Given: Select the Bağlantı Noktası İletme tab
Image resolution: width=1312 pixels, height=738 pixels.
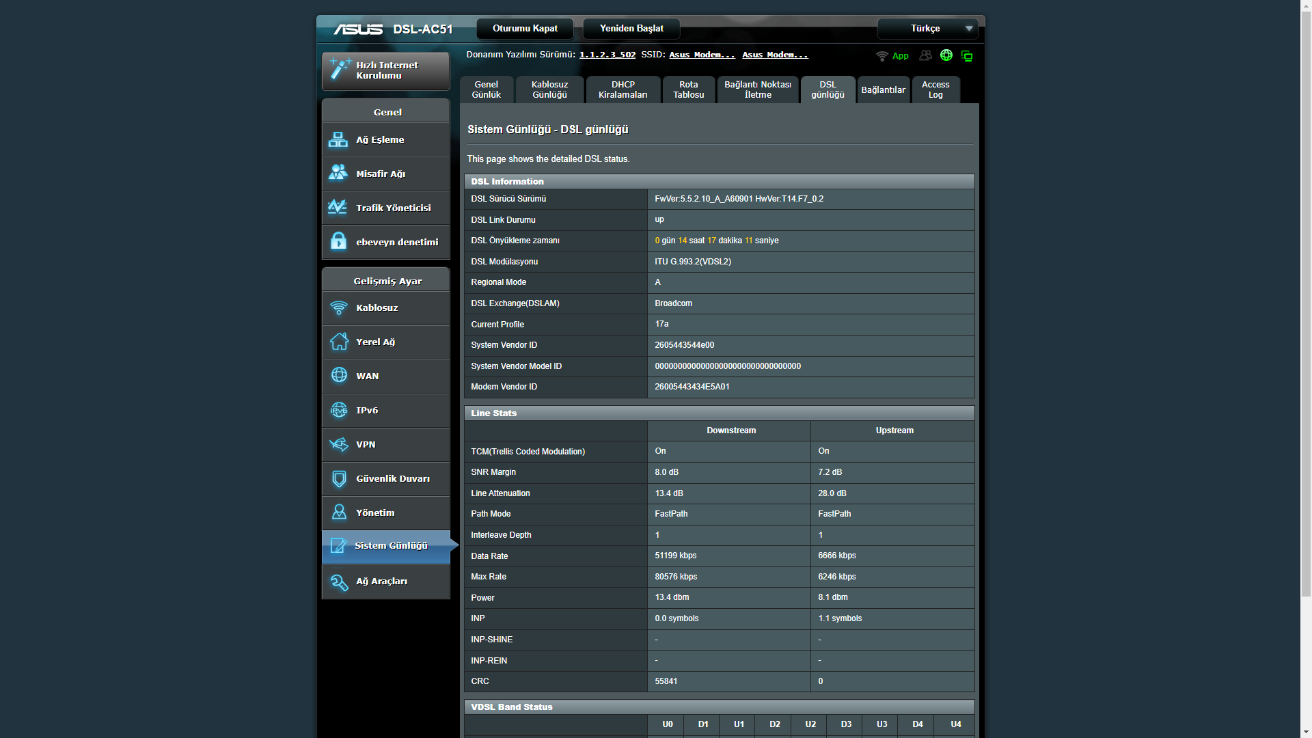Looking at the screenshot, I should coord(758,90).
